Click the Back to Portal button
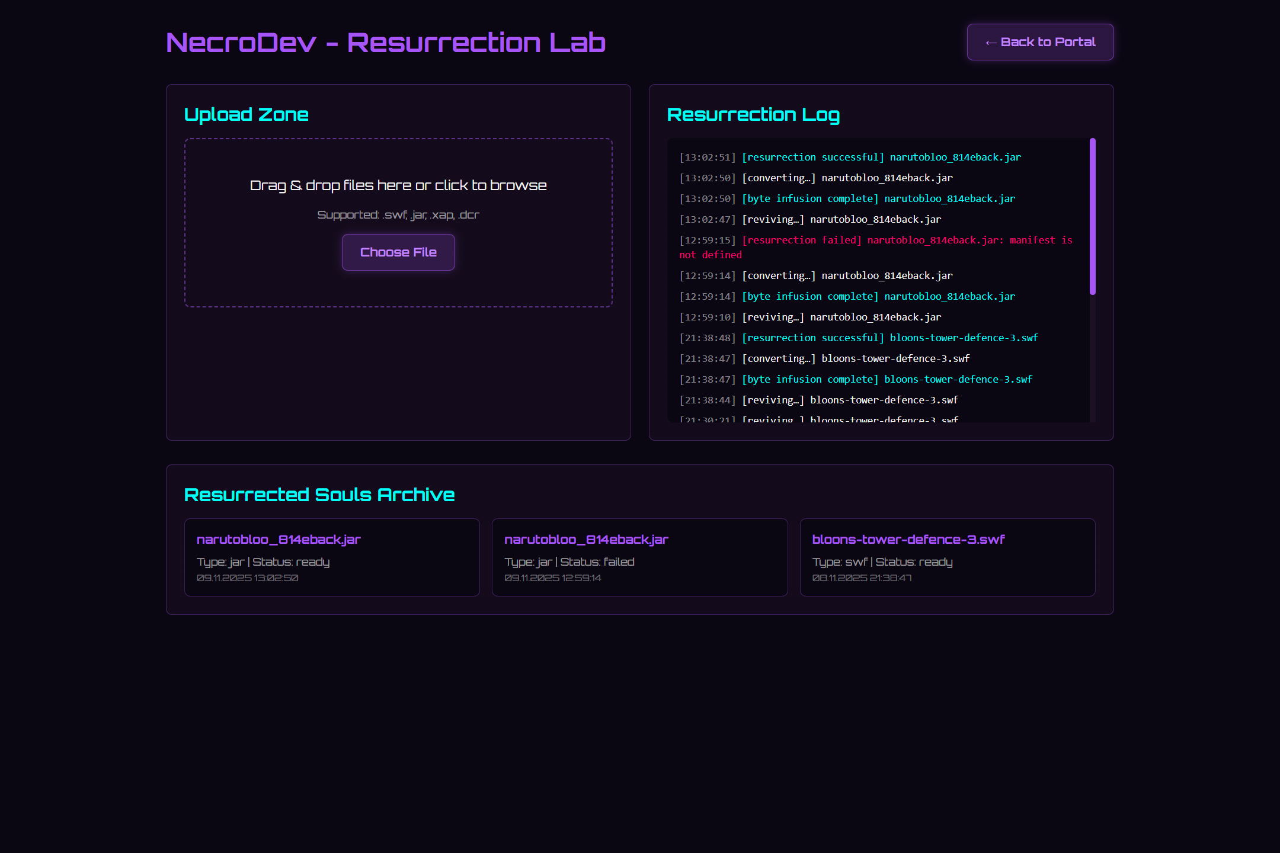Viewport: 1280px width, 853px height. (1040, 42)
